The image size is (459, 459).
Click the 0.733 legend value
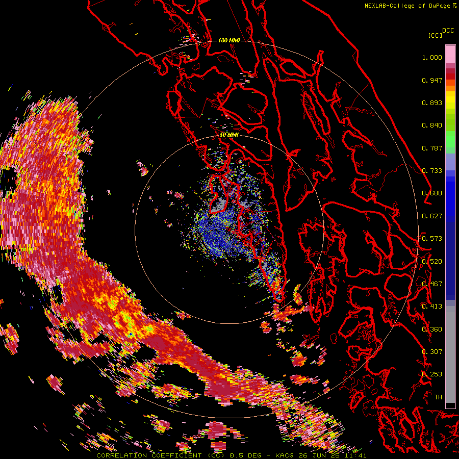tap(432, 171)
